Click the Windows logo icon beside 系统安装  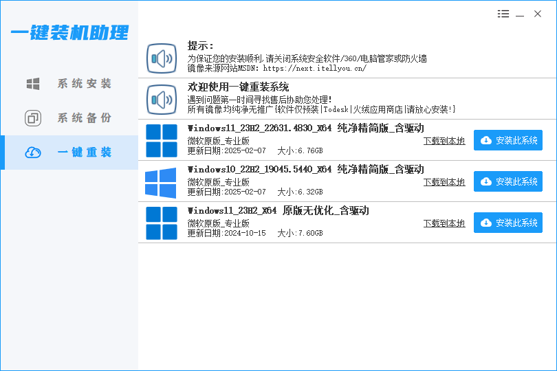click(x=33, y=84)
